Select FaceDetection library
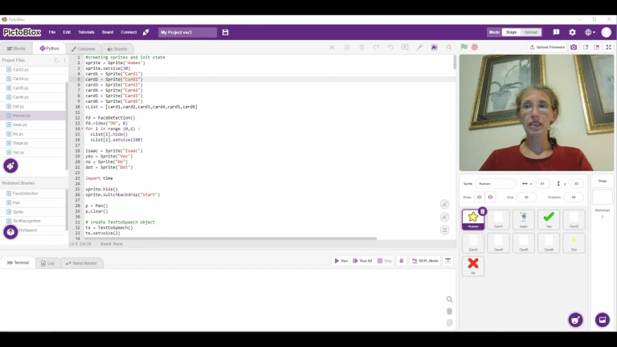The image size is (617, 347). pos(33,194)
